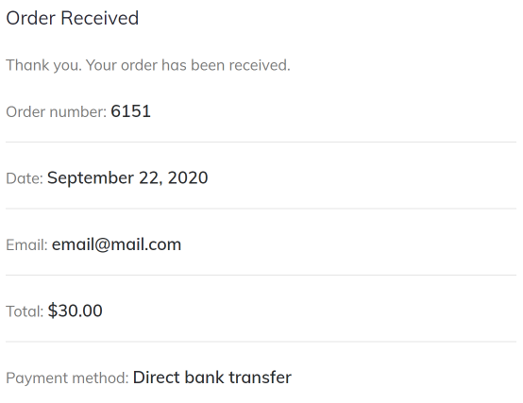The height and width of the screenshot is (403, 523).
Task: Click the "Payment method:" label
Action: [x=67, y=378]
